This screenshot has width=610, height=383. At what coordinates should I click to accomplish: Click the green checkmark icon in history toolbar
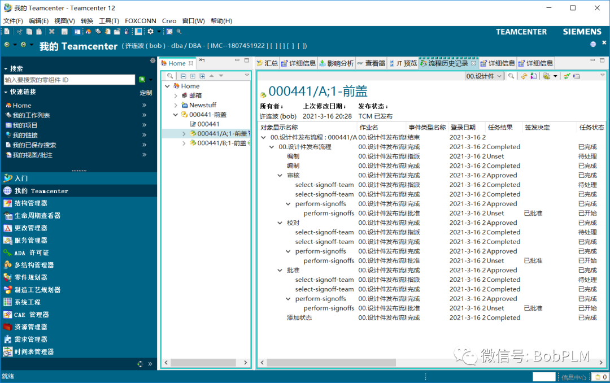pos(567,76)
